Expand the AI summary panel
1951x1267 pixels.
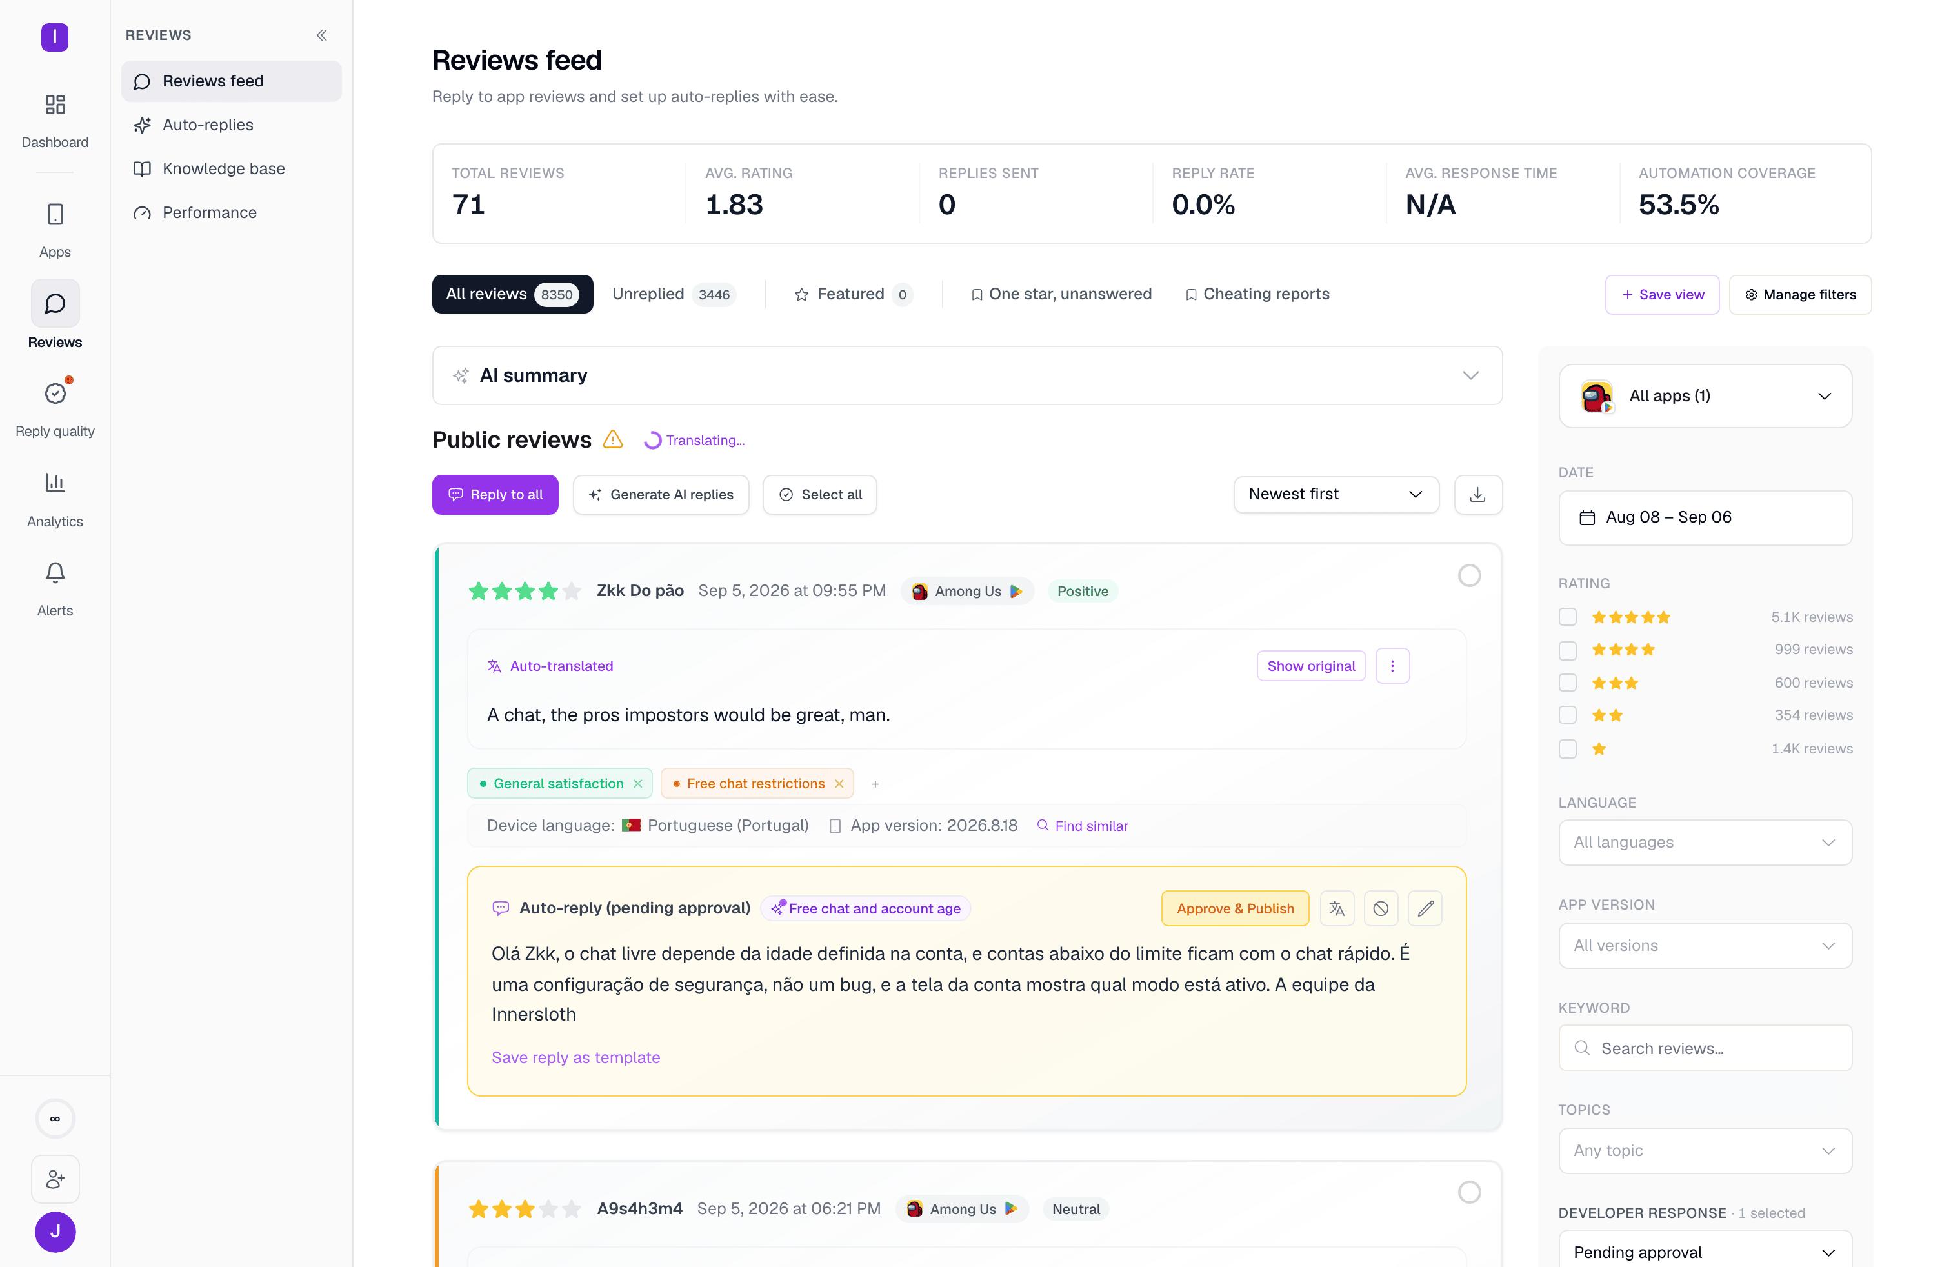967,375
